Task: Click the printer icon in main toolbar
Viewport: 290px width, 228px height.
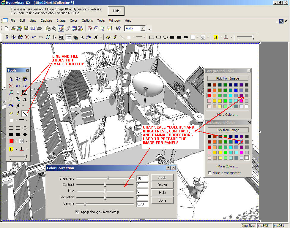Action: (39, 28)
